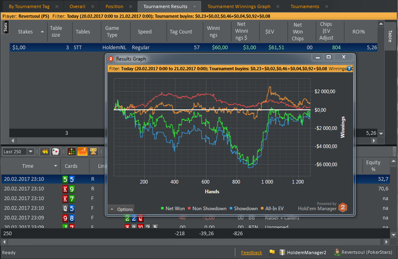
Task: Switch to By Tournament Tag tab
Action: pyautogui.click(x=29, y=7)
